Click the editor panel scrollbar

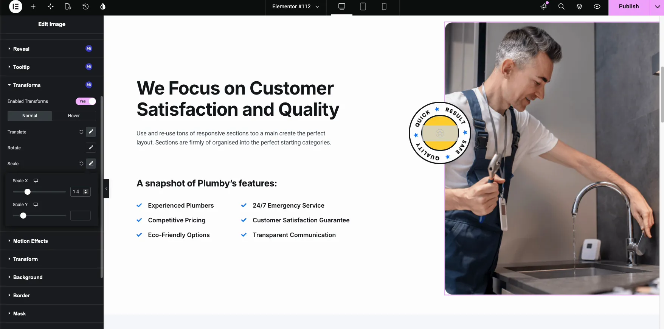[102, 187]
